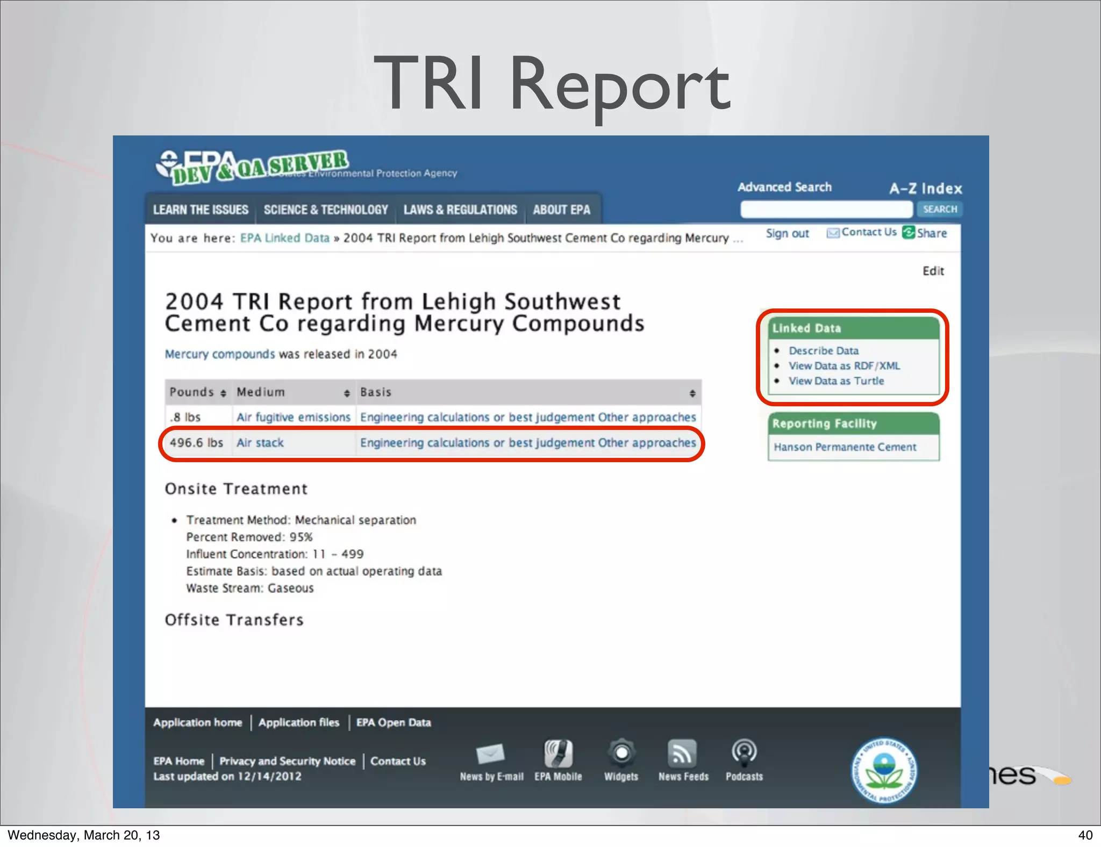Open Privacy and Security Notice link

(287, 761)
